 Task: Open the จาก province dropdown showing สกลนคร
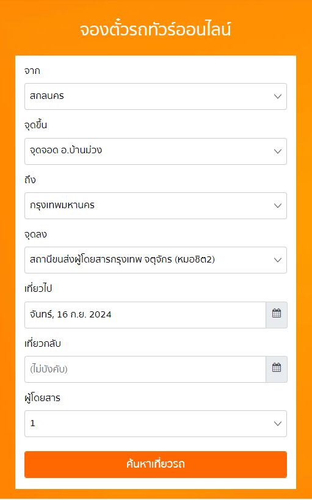156,96
